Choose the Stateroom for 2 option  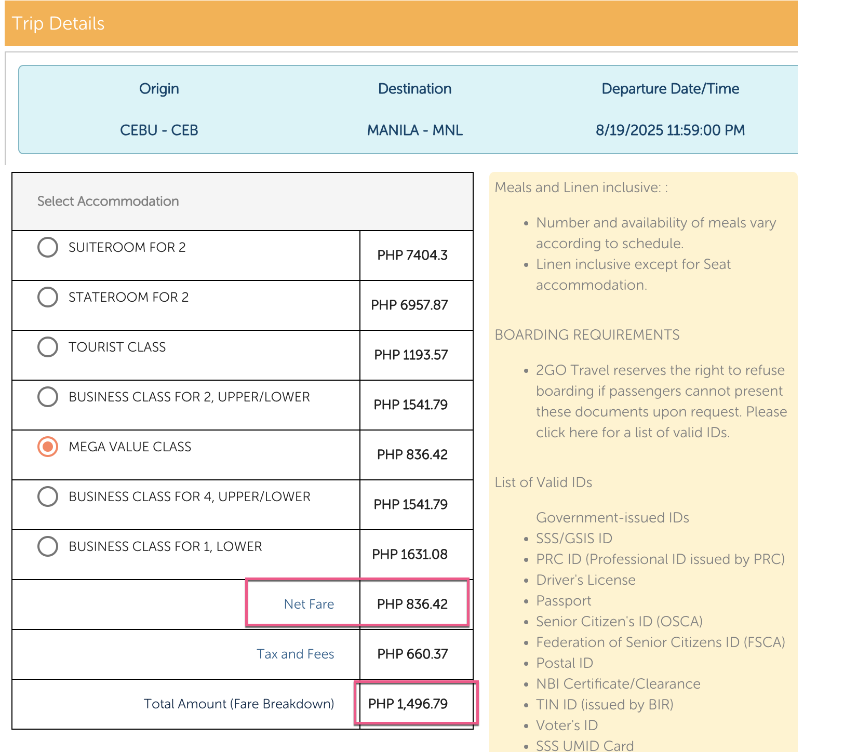coord(48,297)
